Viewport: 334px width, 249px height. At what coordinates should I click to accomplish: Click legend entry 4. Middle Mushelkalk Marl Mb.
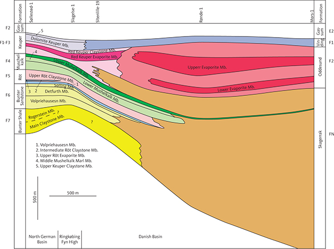coord(64,161)
